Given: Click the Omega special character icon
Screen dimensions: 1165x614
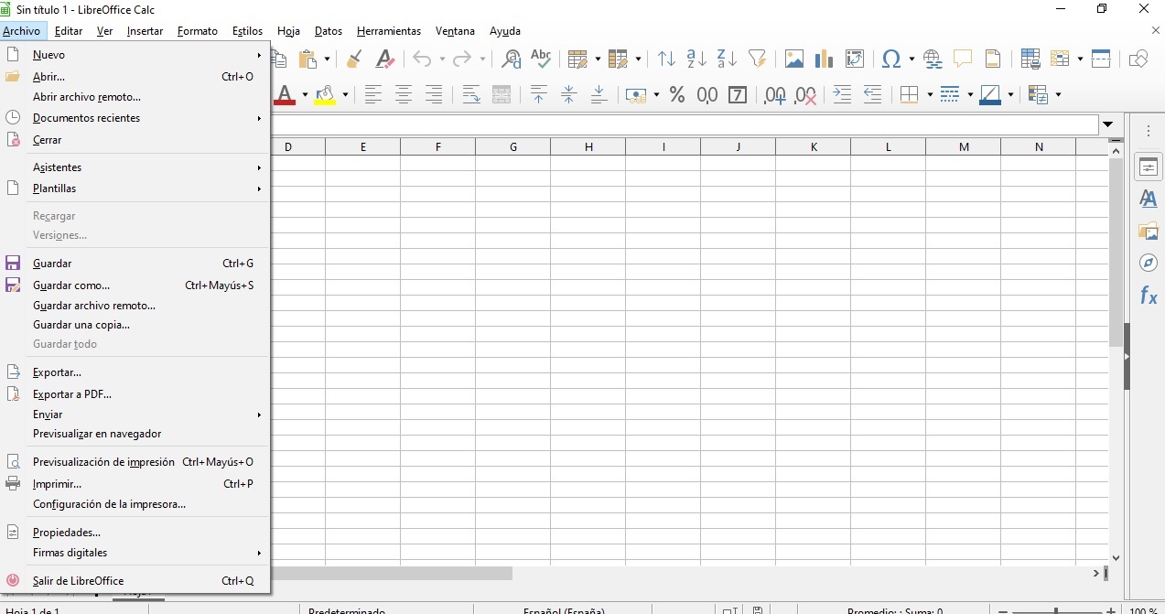Looking at the screenshot, I should [x=891, y=59].
